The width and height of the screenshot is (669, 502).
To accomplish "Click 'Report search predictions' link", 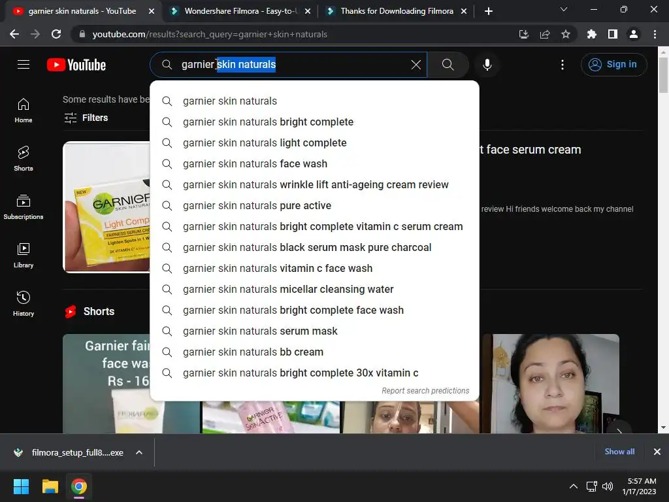I will pyautogui.click(x=425, y=391).
